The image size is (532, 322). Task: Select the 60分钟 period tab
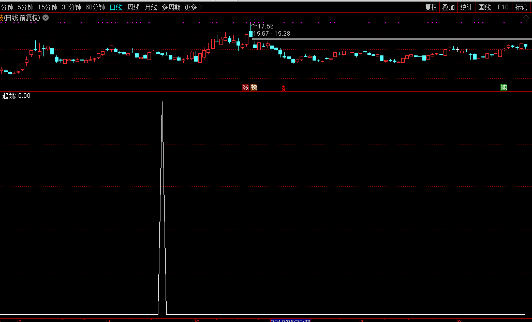[95, 7]
